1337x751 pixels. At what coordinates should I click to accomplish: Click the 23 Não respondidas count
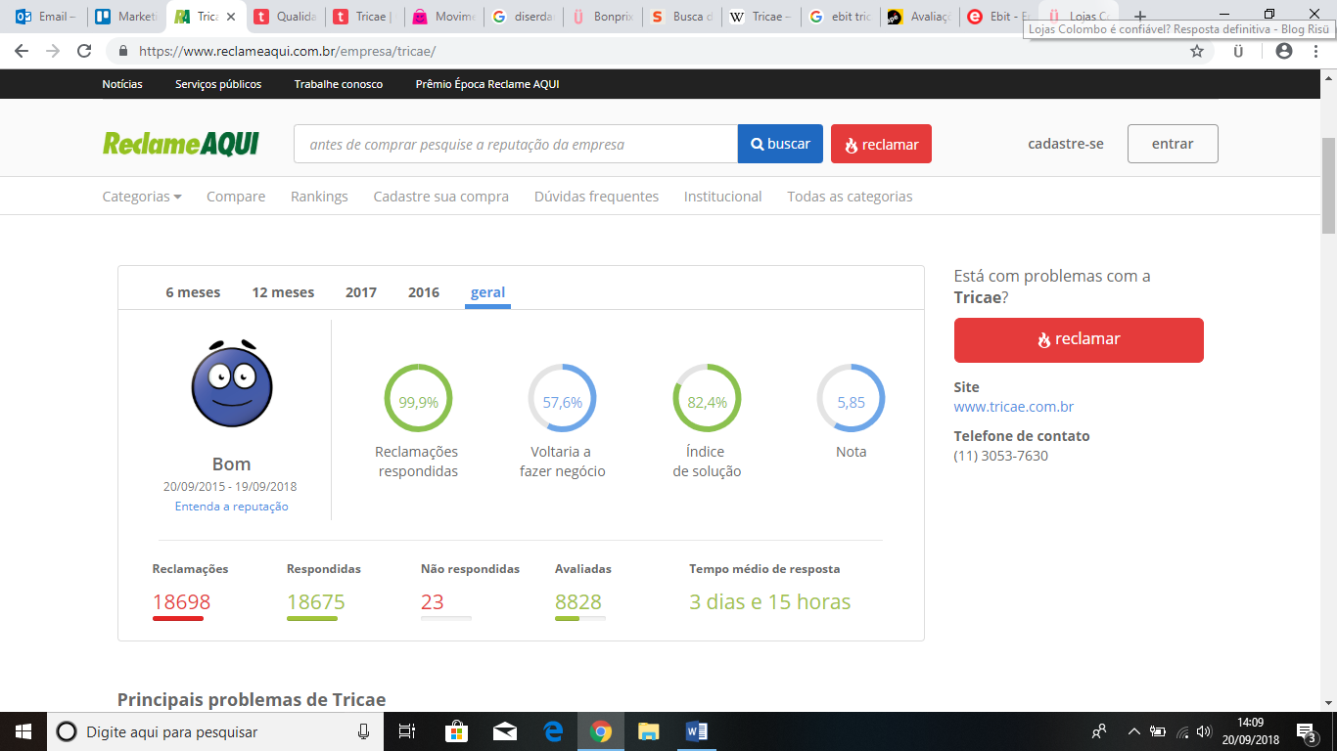coord(432,602)
